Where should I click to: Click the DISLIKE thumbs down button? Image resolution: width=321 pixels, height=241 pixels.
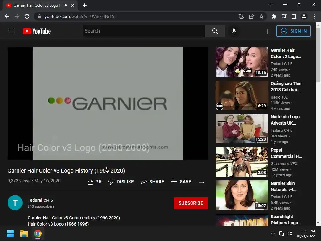(121, 182)
